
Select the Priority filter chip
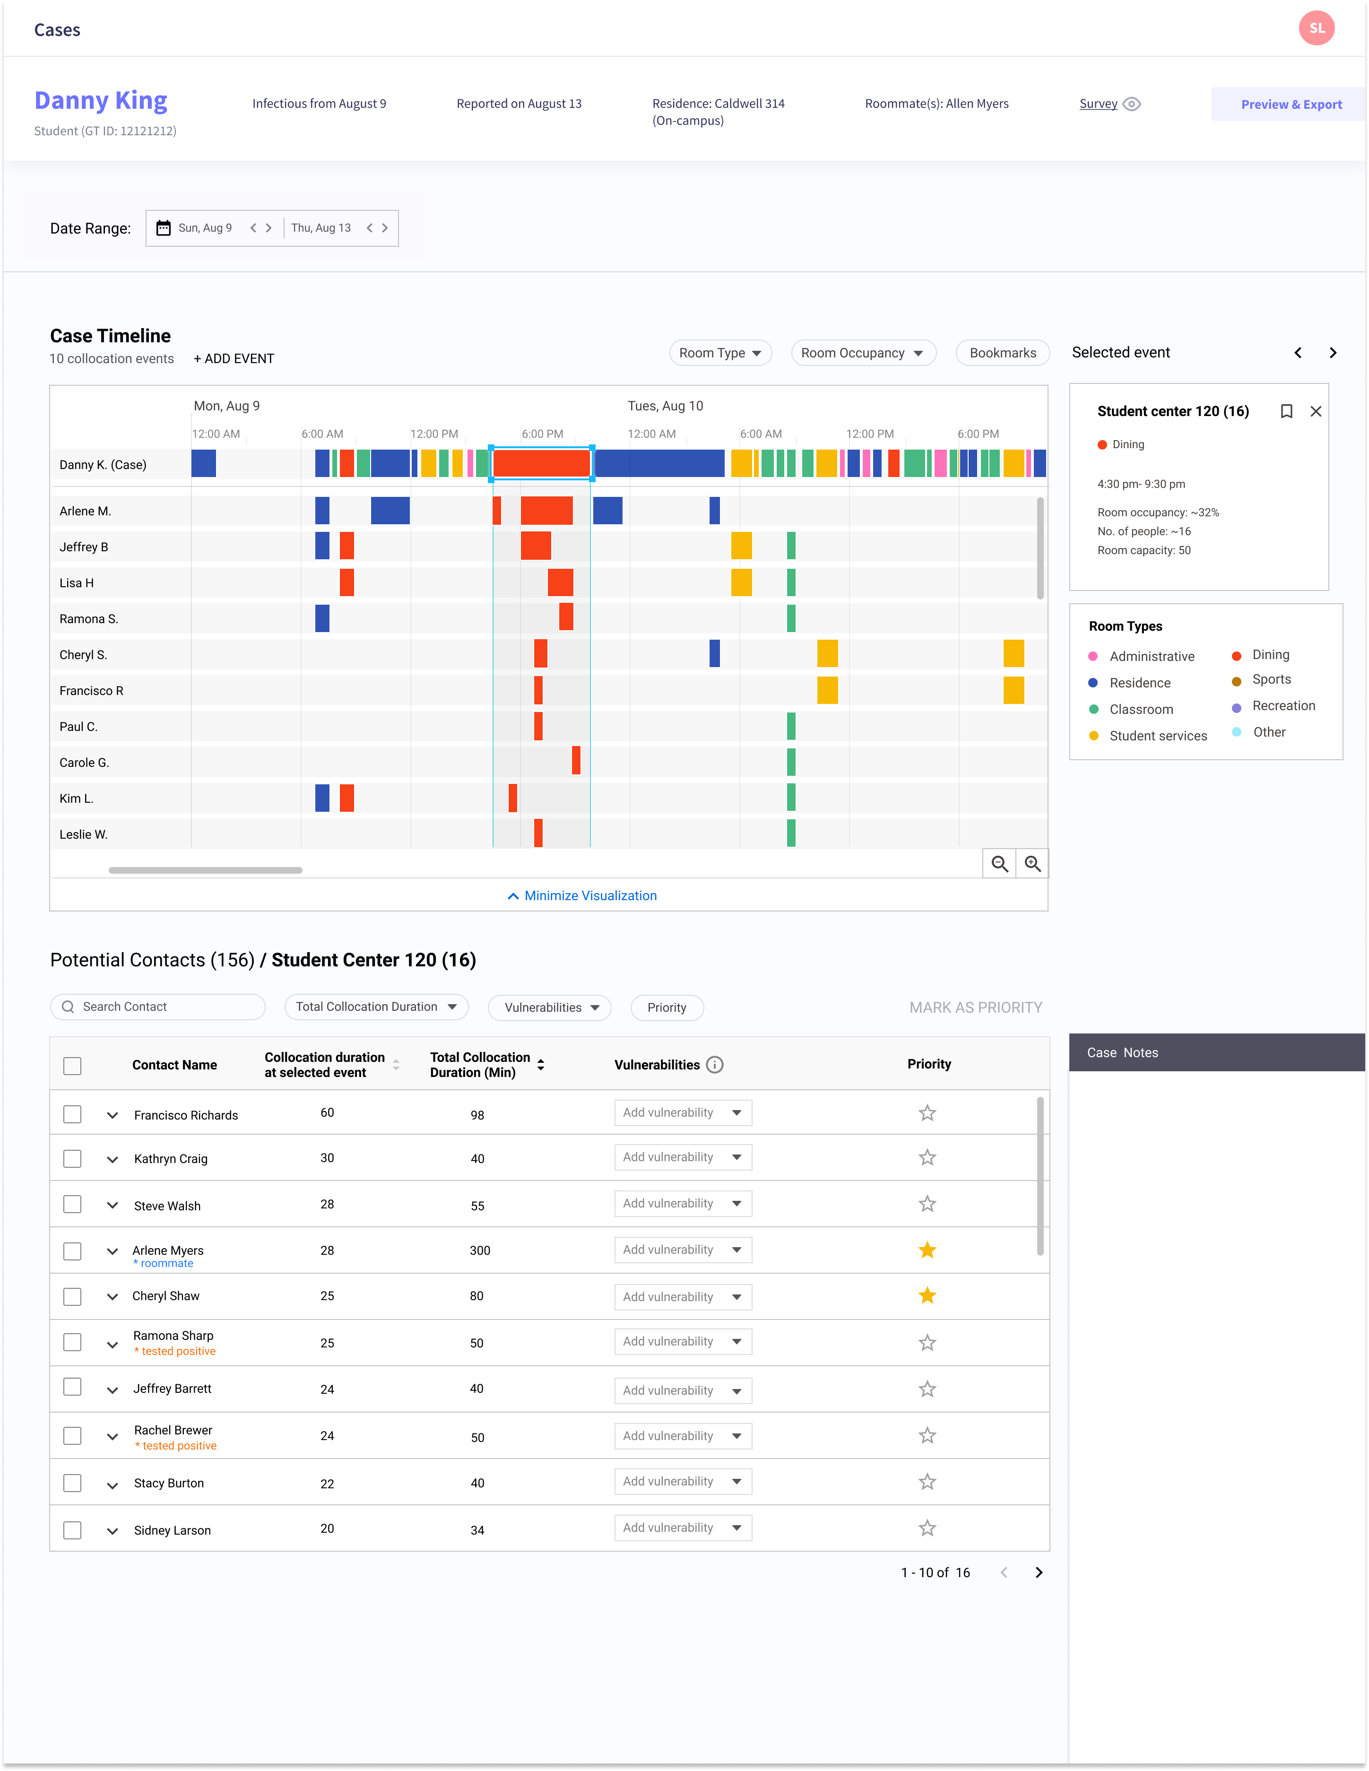point(667,1007)
